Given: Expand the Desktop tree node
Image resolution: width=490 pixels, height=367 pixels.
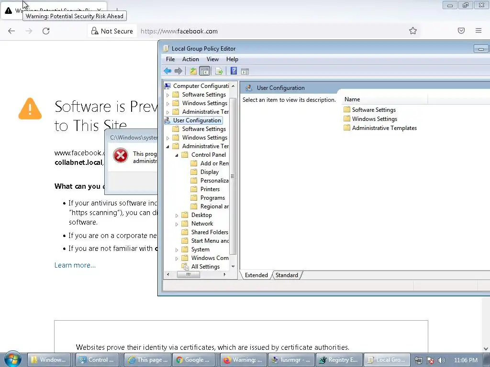Looking at the screenshot, I should [177, 216].
